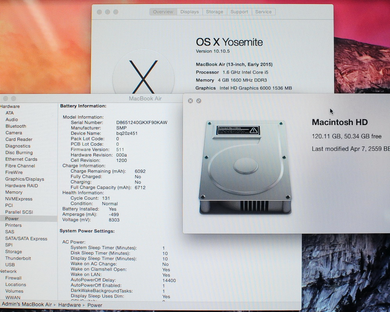Click the OS X Yosemite logo

point(144,74)
